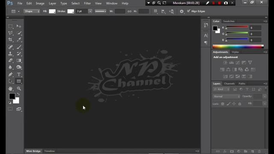Image resolution: width=274 pixels, height=154 pixels.
Task: Select the Gradient tool
Action: (x=19, y=60)
